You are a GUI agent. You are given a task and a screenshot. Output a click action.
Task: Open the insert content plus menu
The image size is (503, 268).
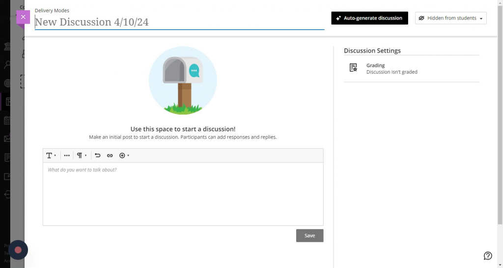pos(124,156)
